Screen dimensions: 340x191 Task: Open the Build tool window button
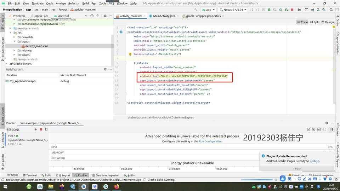(x=46, y=175)
